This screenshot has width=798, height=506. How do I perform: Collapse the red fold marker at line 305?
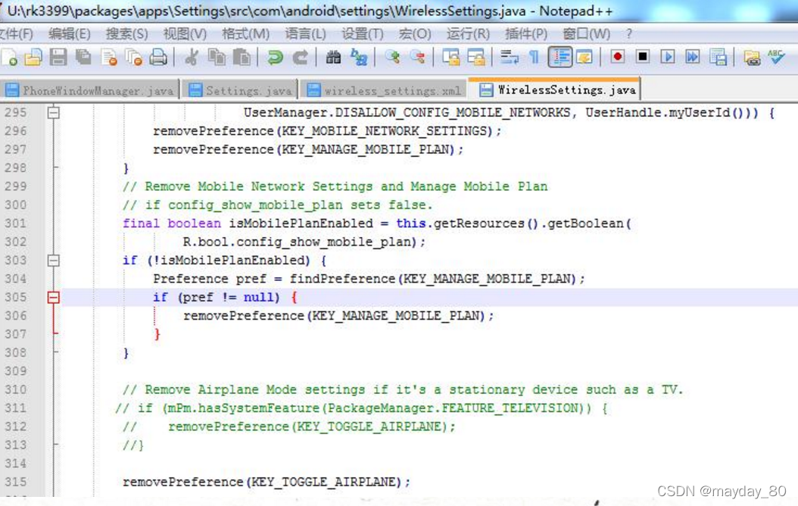point(54,297)
